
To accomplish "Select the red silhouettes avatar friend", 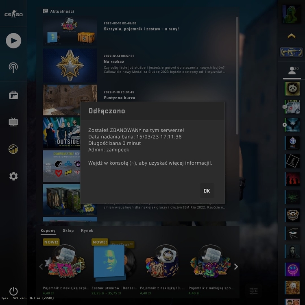I will (x=292, y=179).
